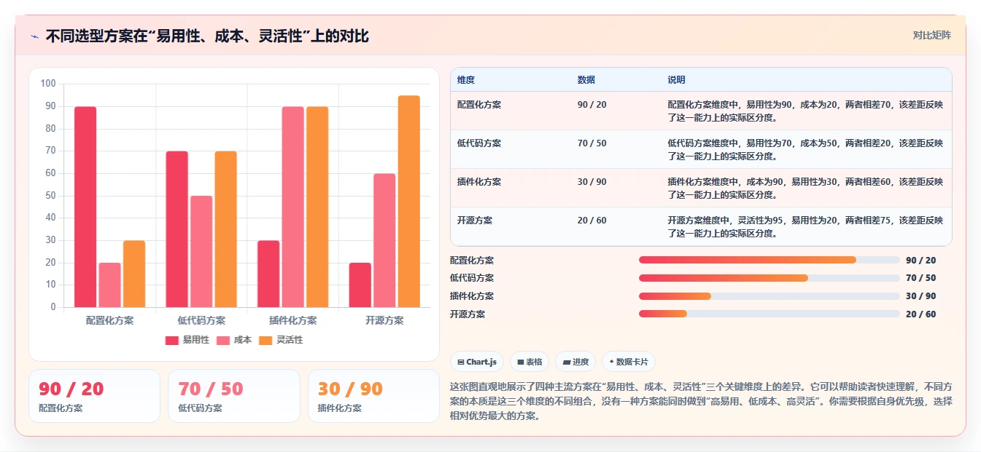Click the 灵活性 bar for 低代码方案
Image resolution: width=981 pixels, height=452 pixels.
225,229
